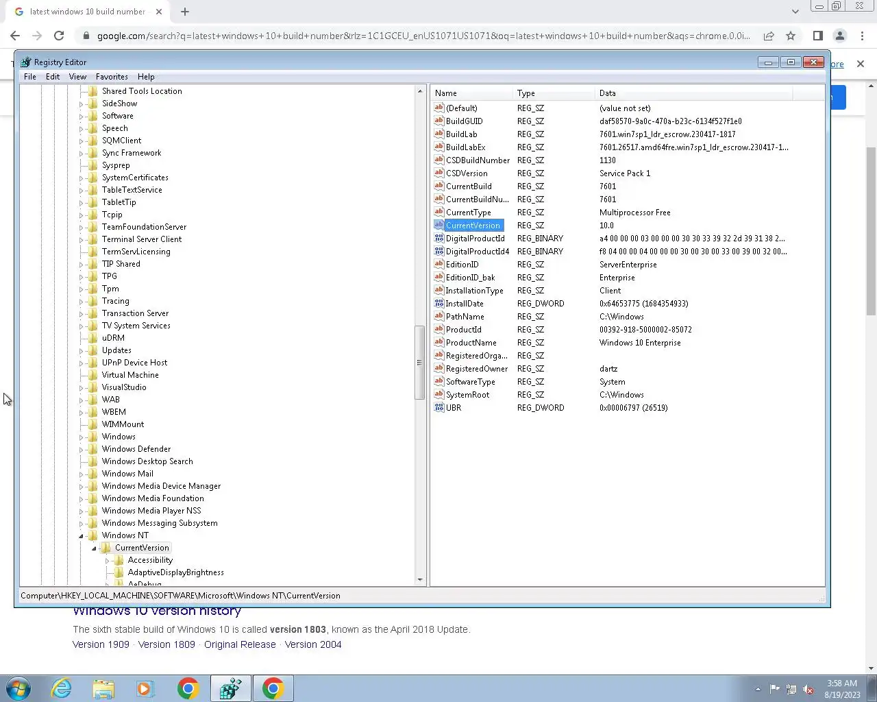The height and width of the screenshot is (702, 877).
Task: Expand the Windows Defender key
Action: pos(81,450)
